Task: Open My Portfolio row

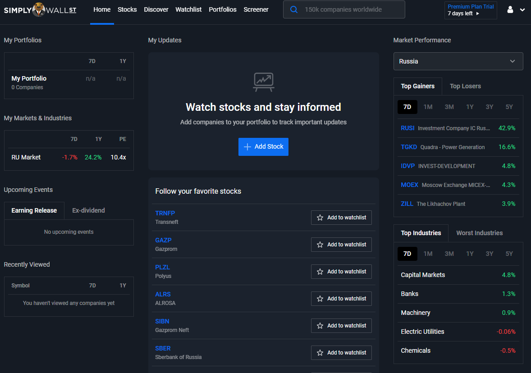Action: tap(69, 82)
